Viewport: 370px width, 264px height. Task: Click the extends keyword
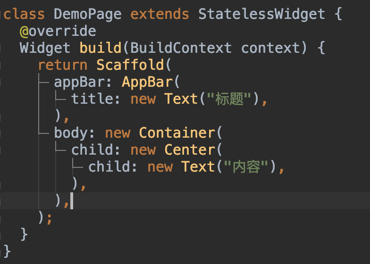160,14
